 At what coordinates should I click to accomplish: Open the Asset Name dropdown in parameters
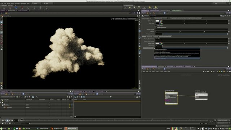(x=162, y=18)
